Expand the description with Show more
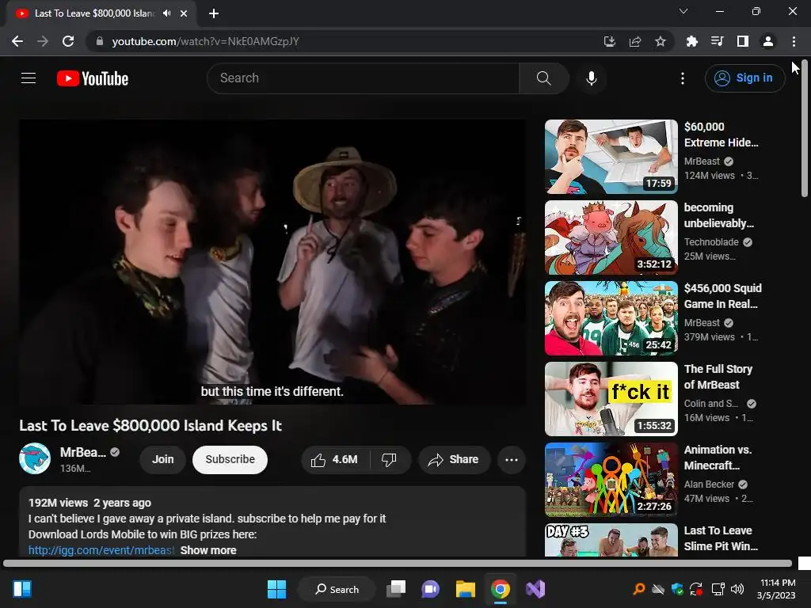811x608 pixels. pos(208,550)
